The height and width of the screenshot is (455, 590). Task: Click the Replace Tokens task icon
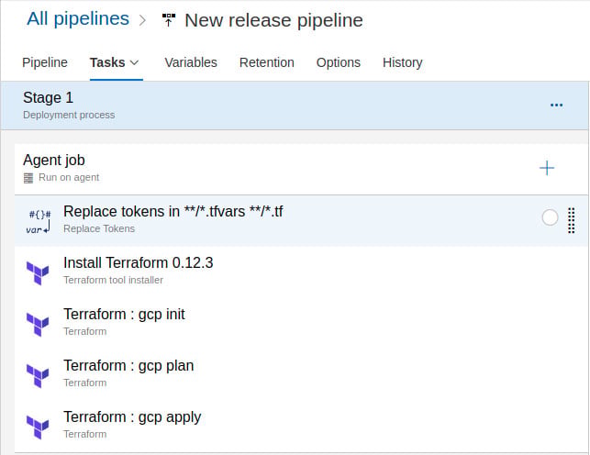(38, 221)
